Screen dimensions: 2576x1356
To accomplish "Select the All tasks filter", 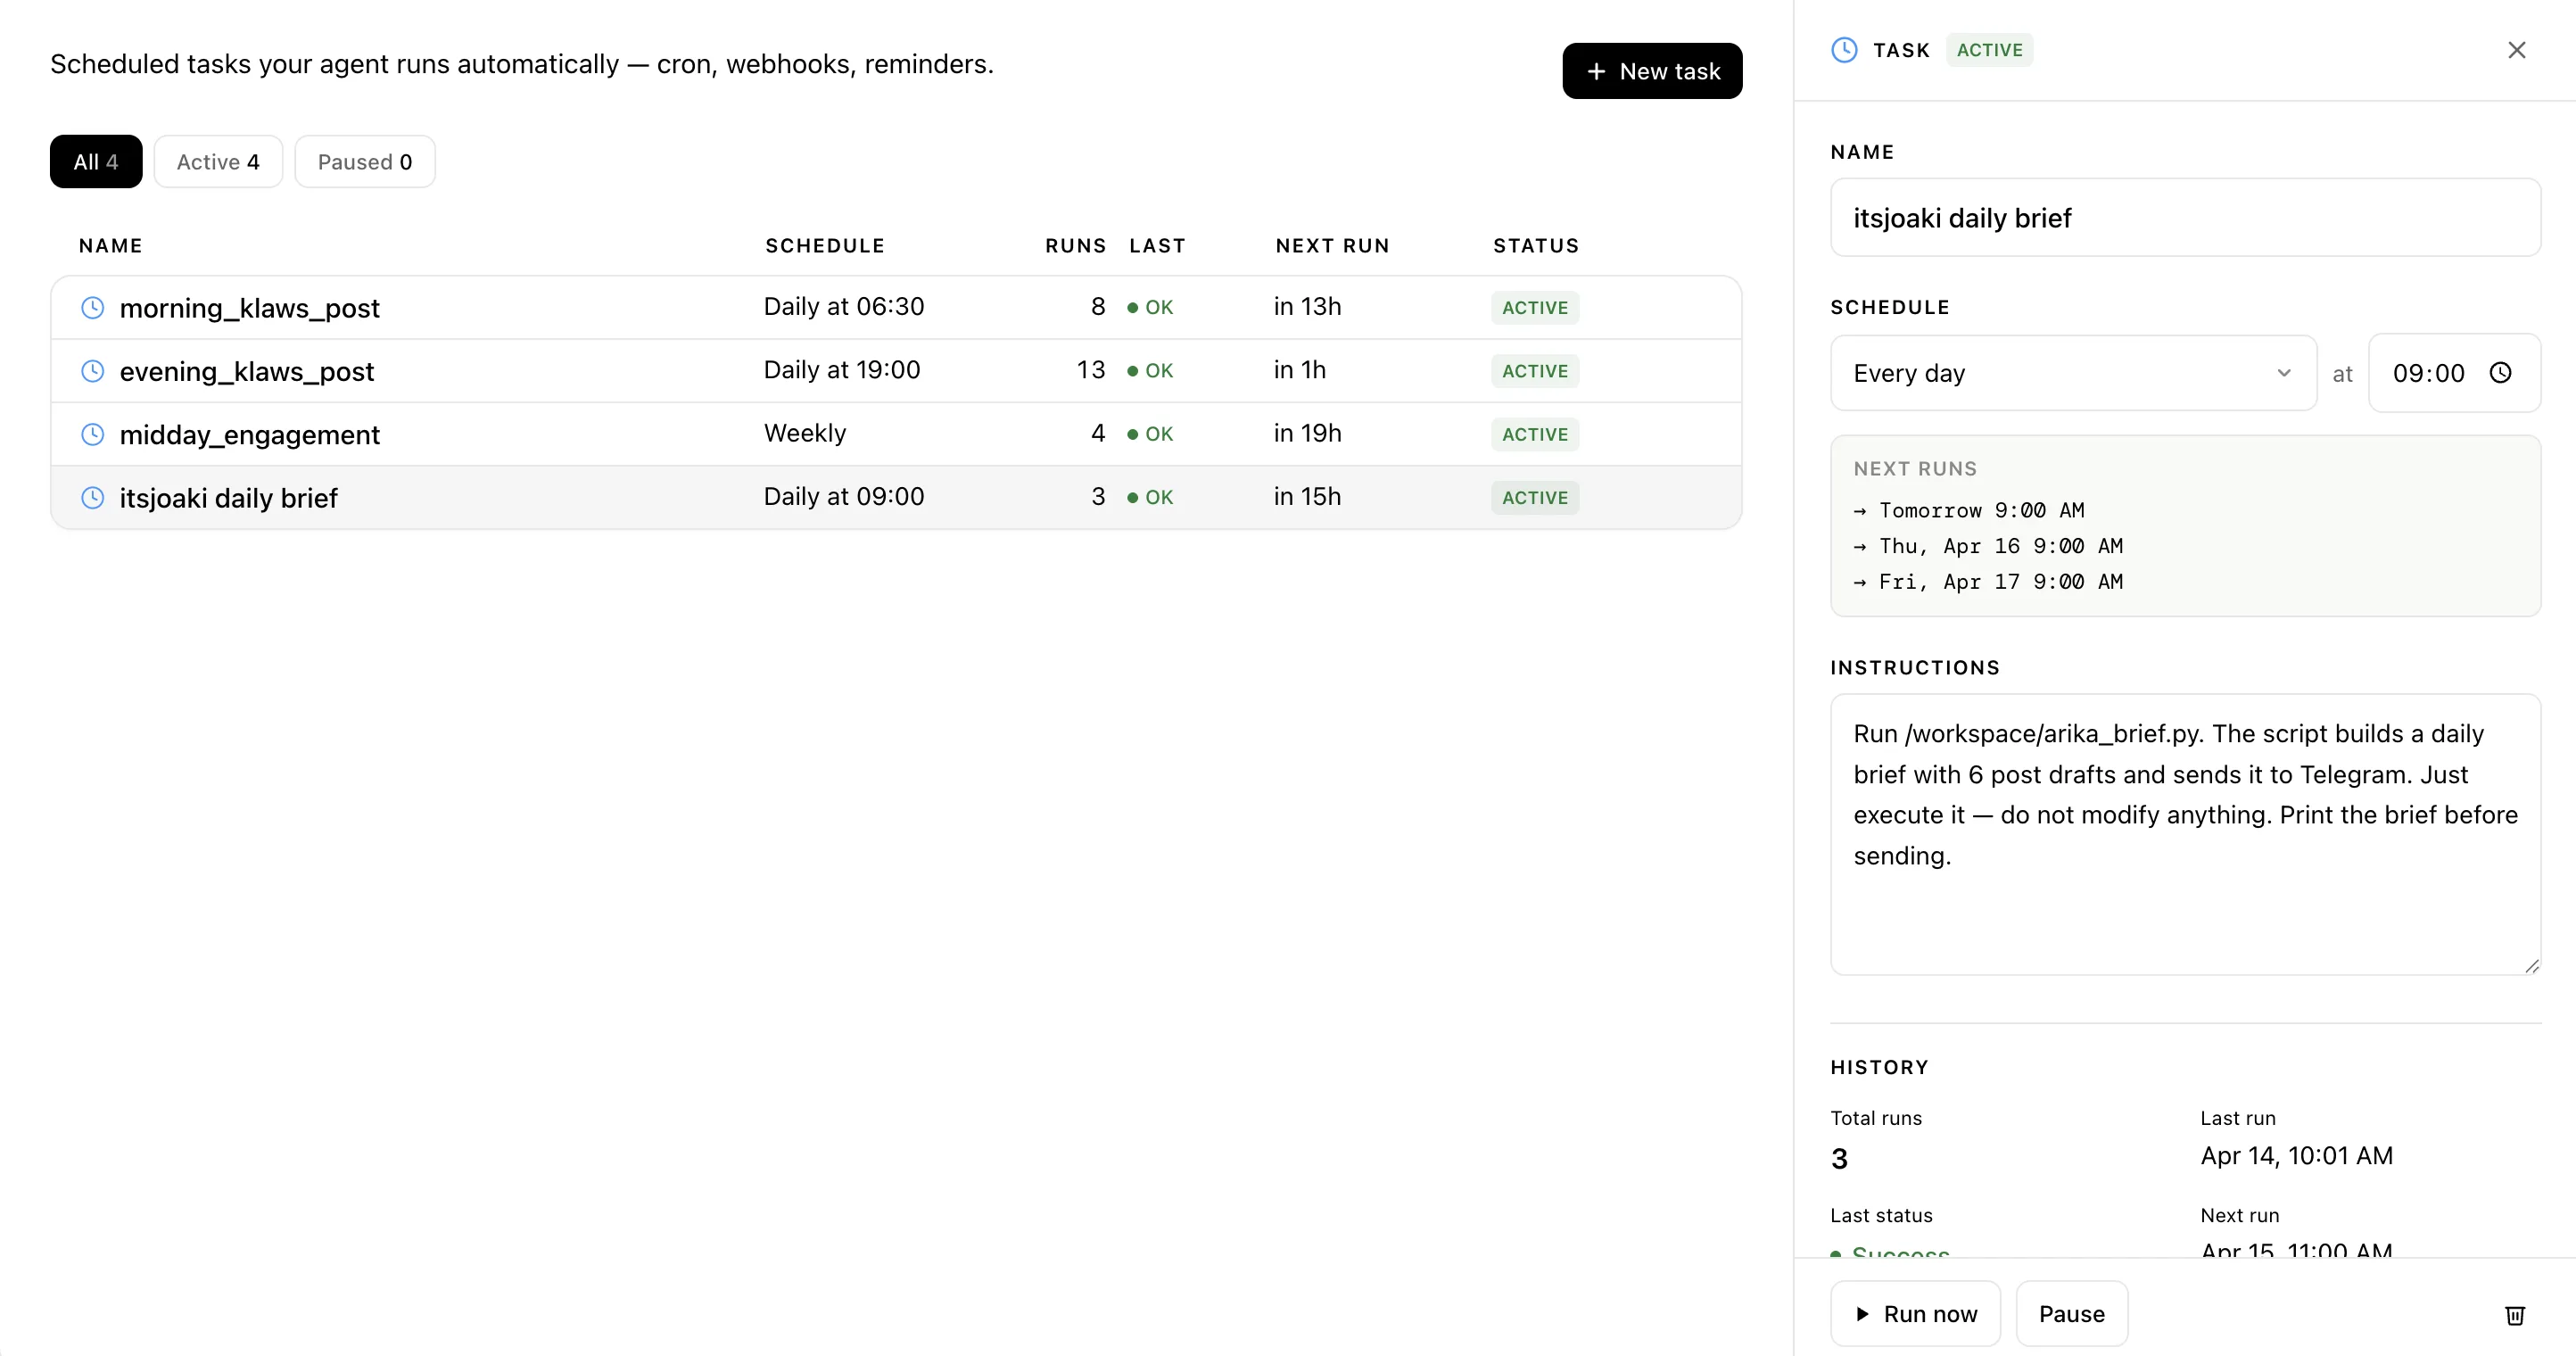I will point(96,162).
